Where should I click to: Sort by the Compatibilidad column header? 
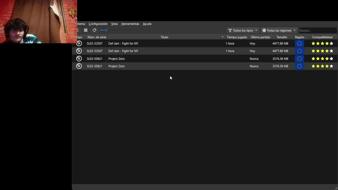point(322,37)
